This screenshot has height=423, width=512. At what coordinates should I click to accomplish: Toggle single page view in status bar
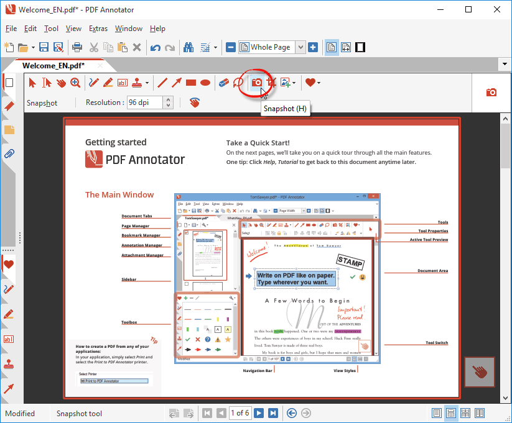pyautogui.click(x=437, y=413)
